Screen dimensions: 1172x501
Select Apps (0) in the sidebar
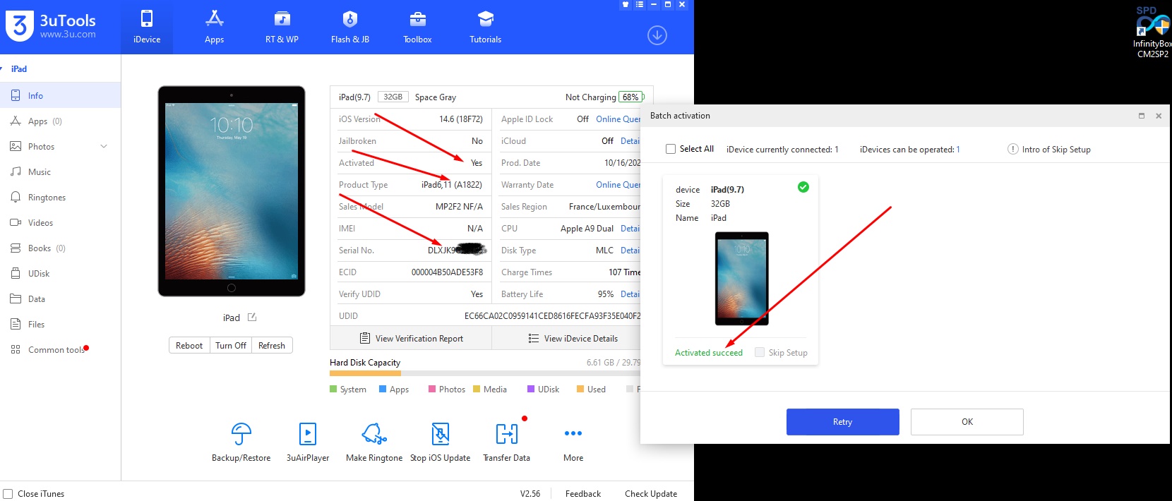tap(60, 121)
